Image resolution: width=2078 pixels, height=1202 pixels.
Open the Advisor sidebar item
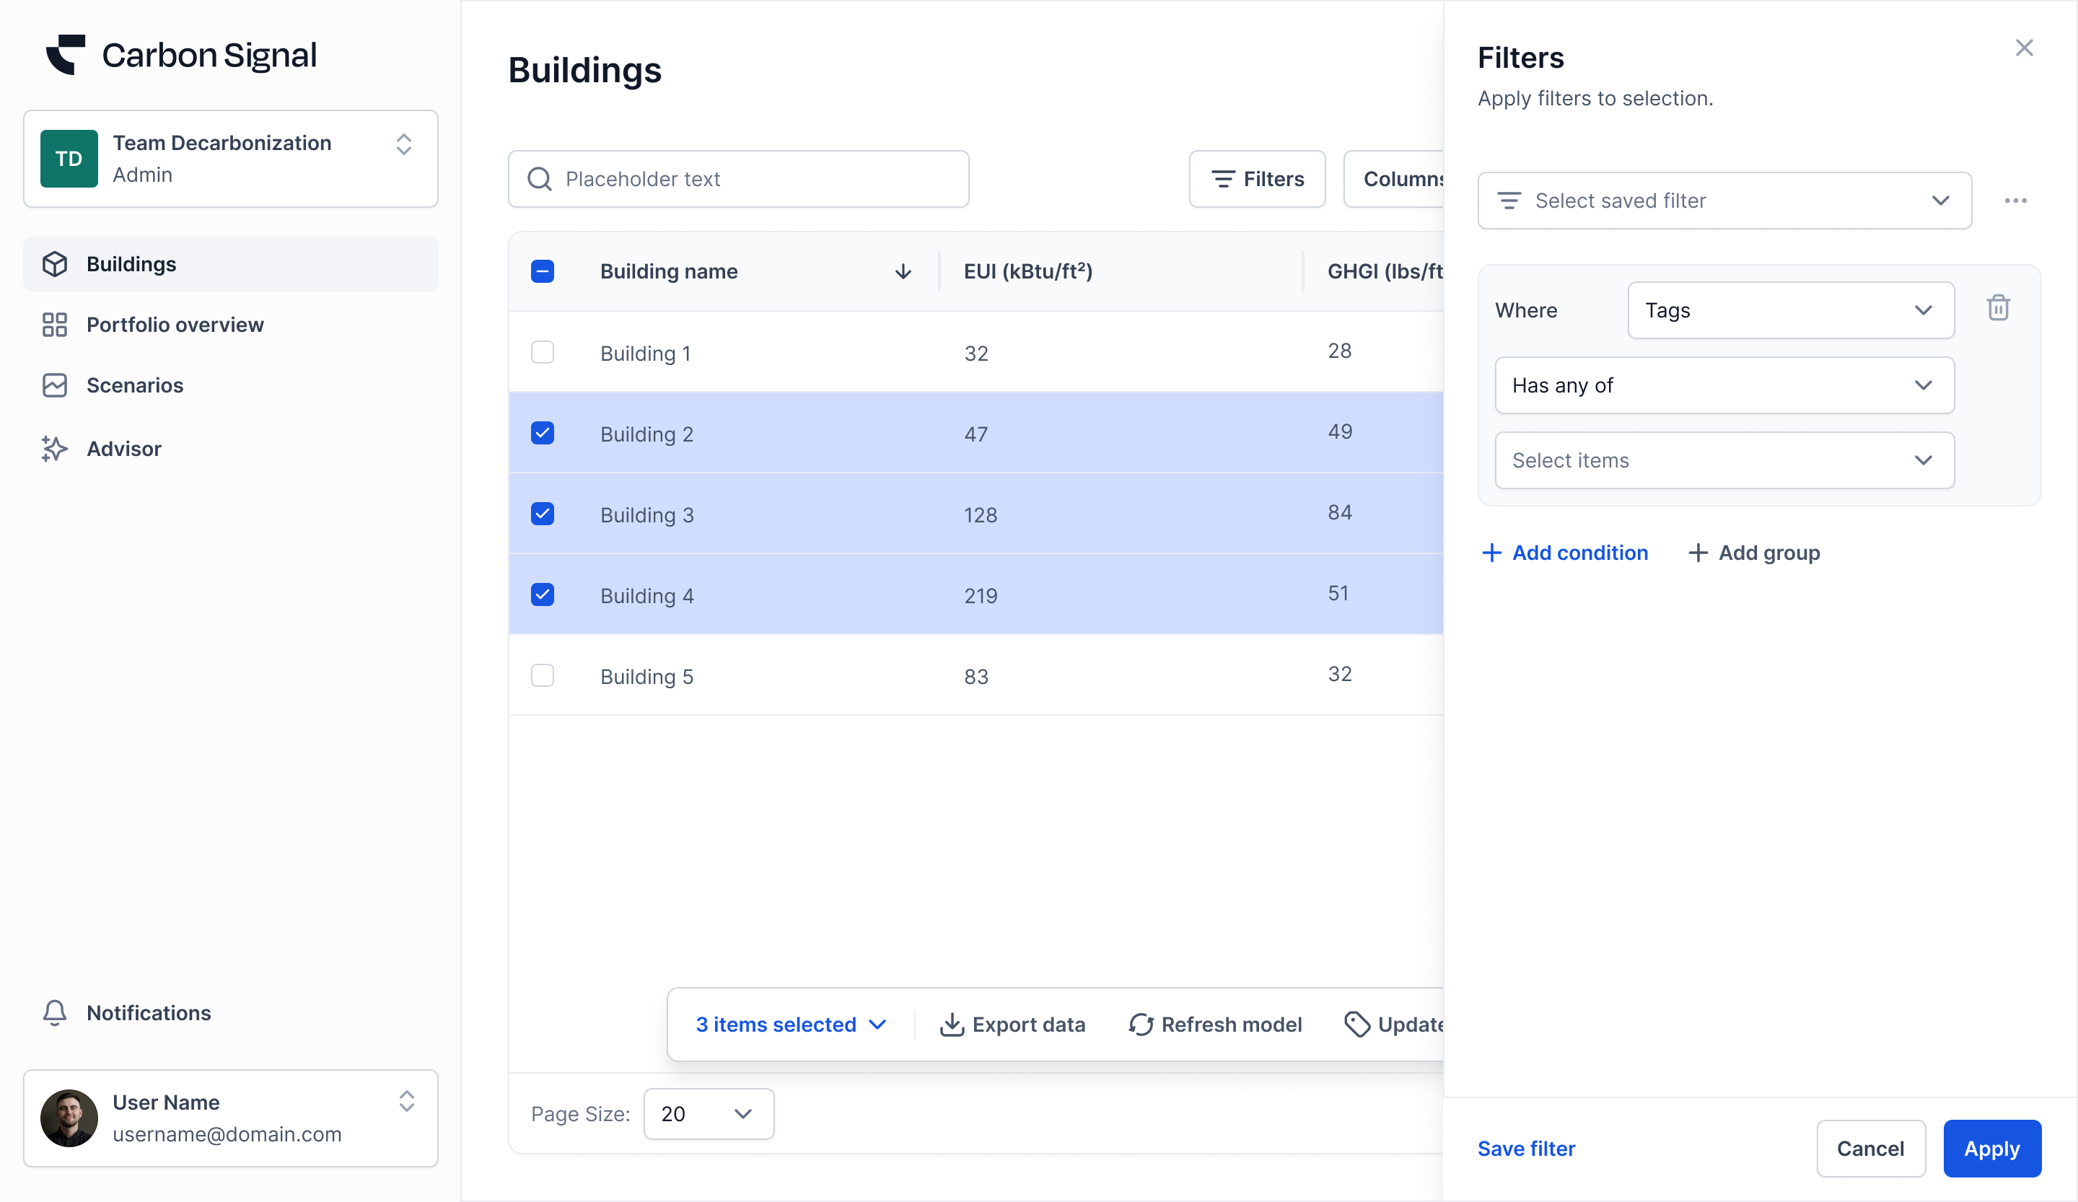(x=123, y=449)
